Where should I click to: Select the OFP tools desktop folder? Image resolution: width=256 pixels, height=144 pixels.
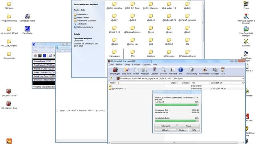(9, 5)
